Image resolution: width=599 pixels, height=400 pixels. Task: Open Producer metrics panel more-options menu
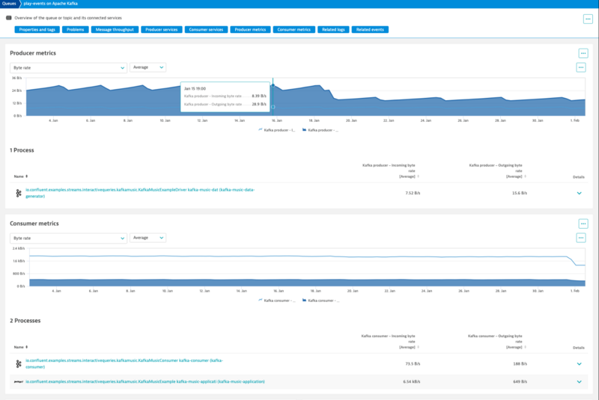583,53
